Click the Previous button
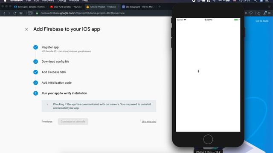The height and width of the screenshot is (153, 273). 47,122
